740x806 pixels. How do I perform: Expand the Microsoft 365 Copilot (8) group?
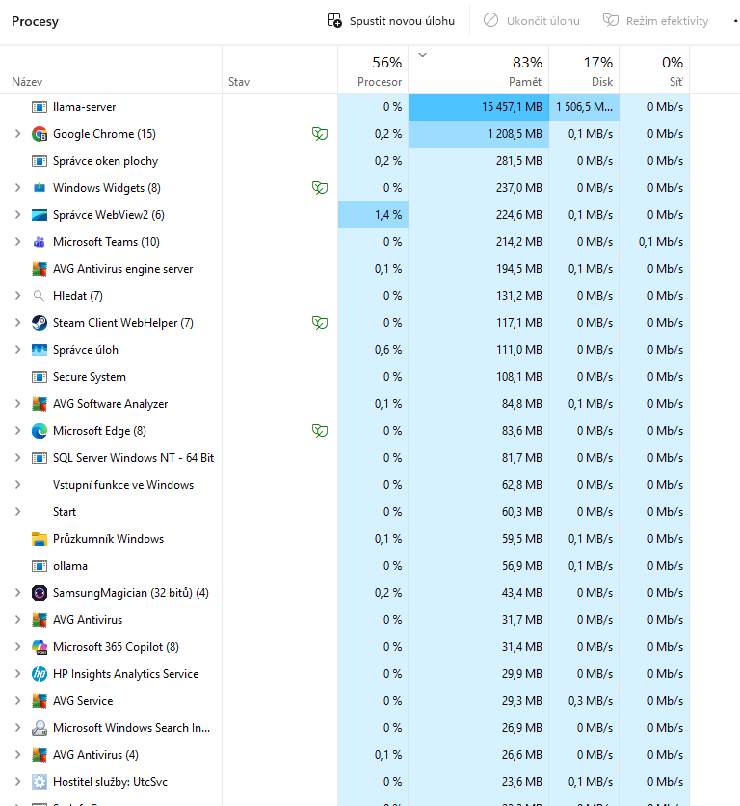click(x=18, y=647)
